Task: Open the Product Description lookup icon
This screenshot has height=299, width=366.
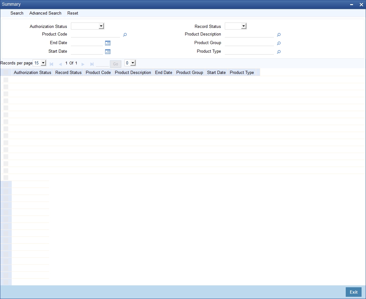Action: coord(279,35)
